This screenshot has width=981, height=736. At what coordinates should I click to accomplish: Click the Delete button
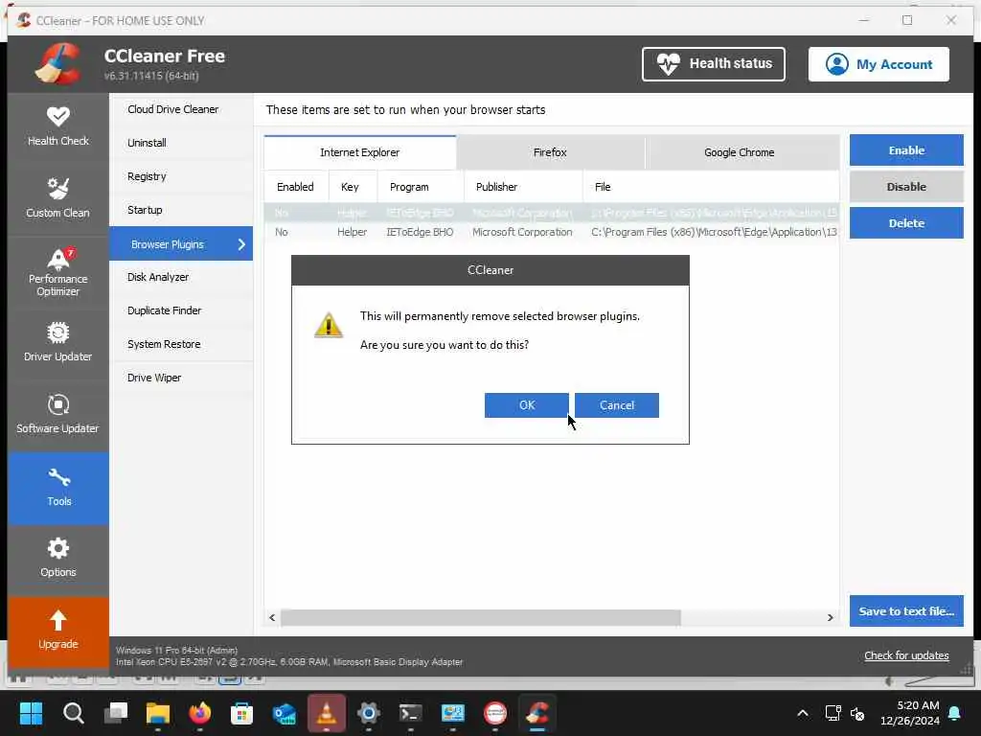click(x=906, y=222)
